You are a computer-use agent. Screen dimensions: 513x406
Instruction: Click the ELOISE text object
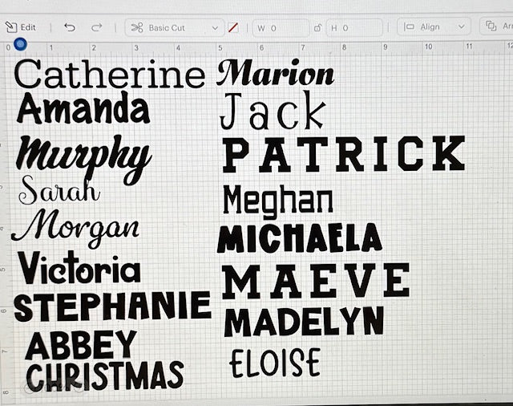coord(274,363)
